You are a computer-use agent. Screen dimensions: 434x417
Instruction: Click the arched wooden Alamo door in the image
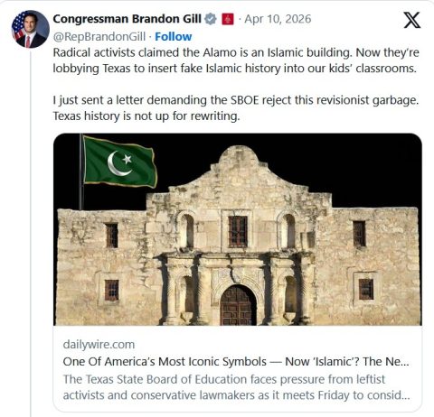[x=238, y=305]
